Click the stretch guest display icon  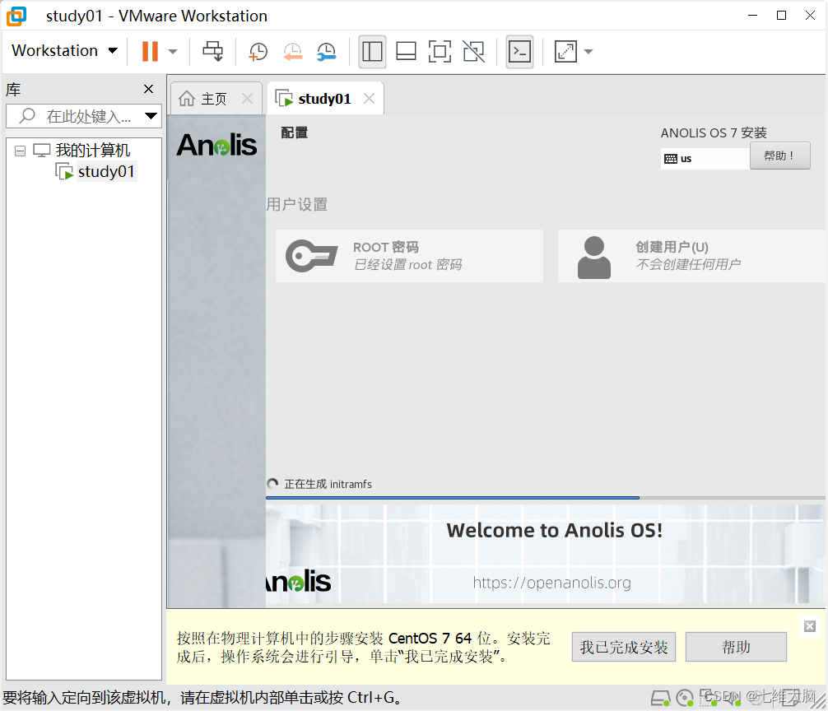(565, 51)
